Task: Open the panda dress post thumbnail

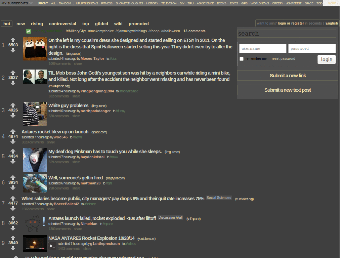Action: coord(35,49)
